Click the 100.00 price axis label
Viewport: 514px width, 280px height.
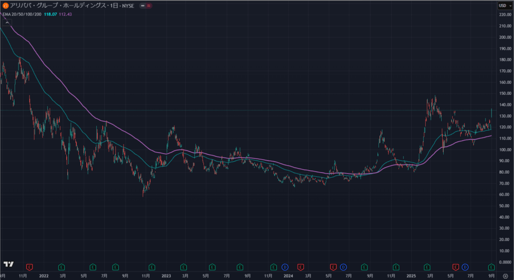(x=505, y=150)
